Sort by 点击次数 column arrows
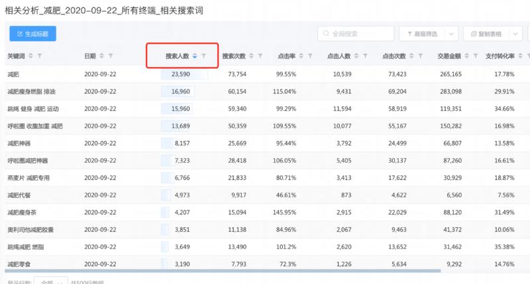Viewport: 530px width, 284px height. point(411,56)
